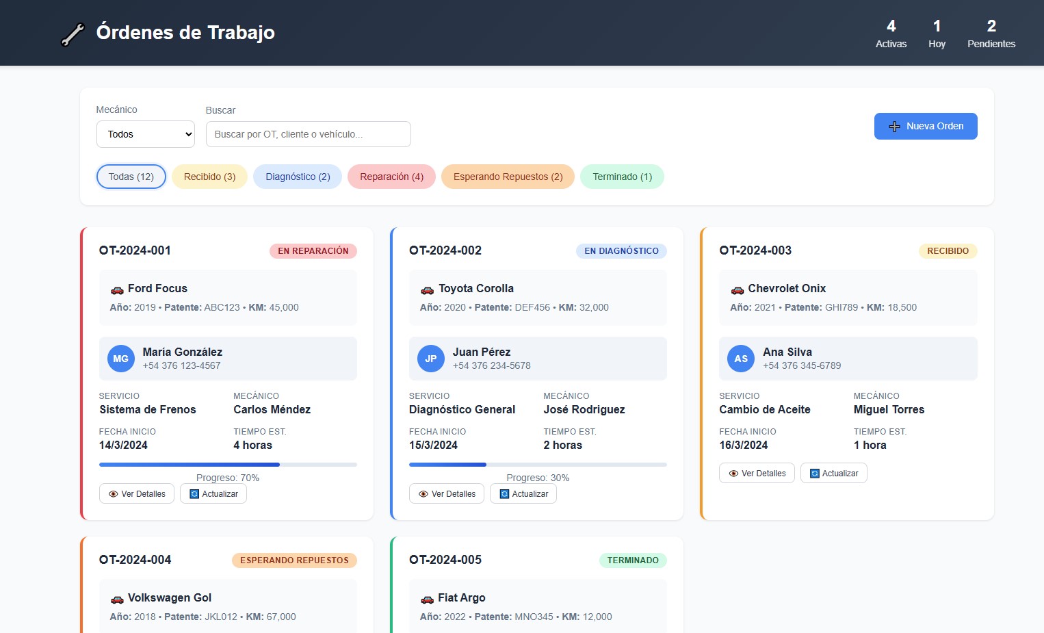Click mechanic name José Rodriguez

pos(584,410)
